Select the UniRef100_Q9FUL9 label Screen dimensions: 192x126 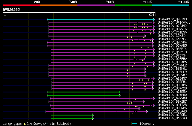[x=172, y=72]
